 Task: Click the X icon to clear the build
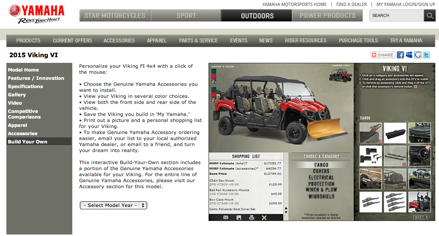point(264,218)
